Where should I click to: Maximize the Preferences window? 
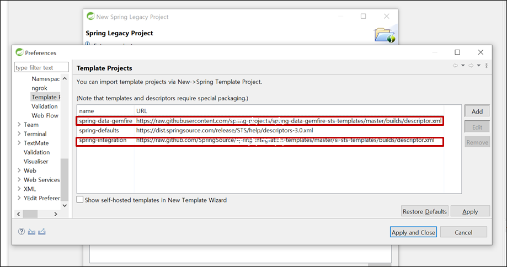point(457,52)
